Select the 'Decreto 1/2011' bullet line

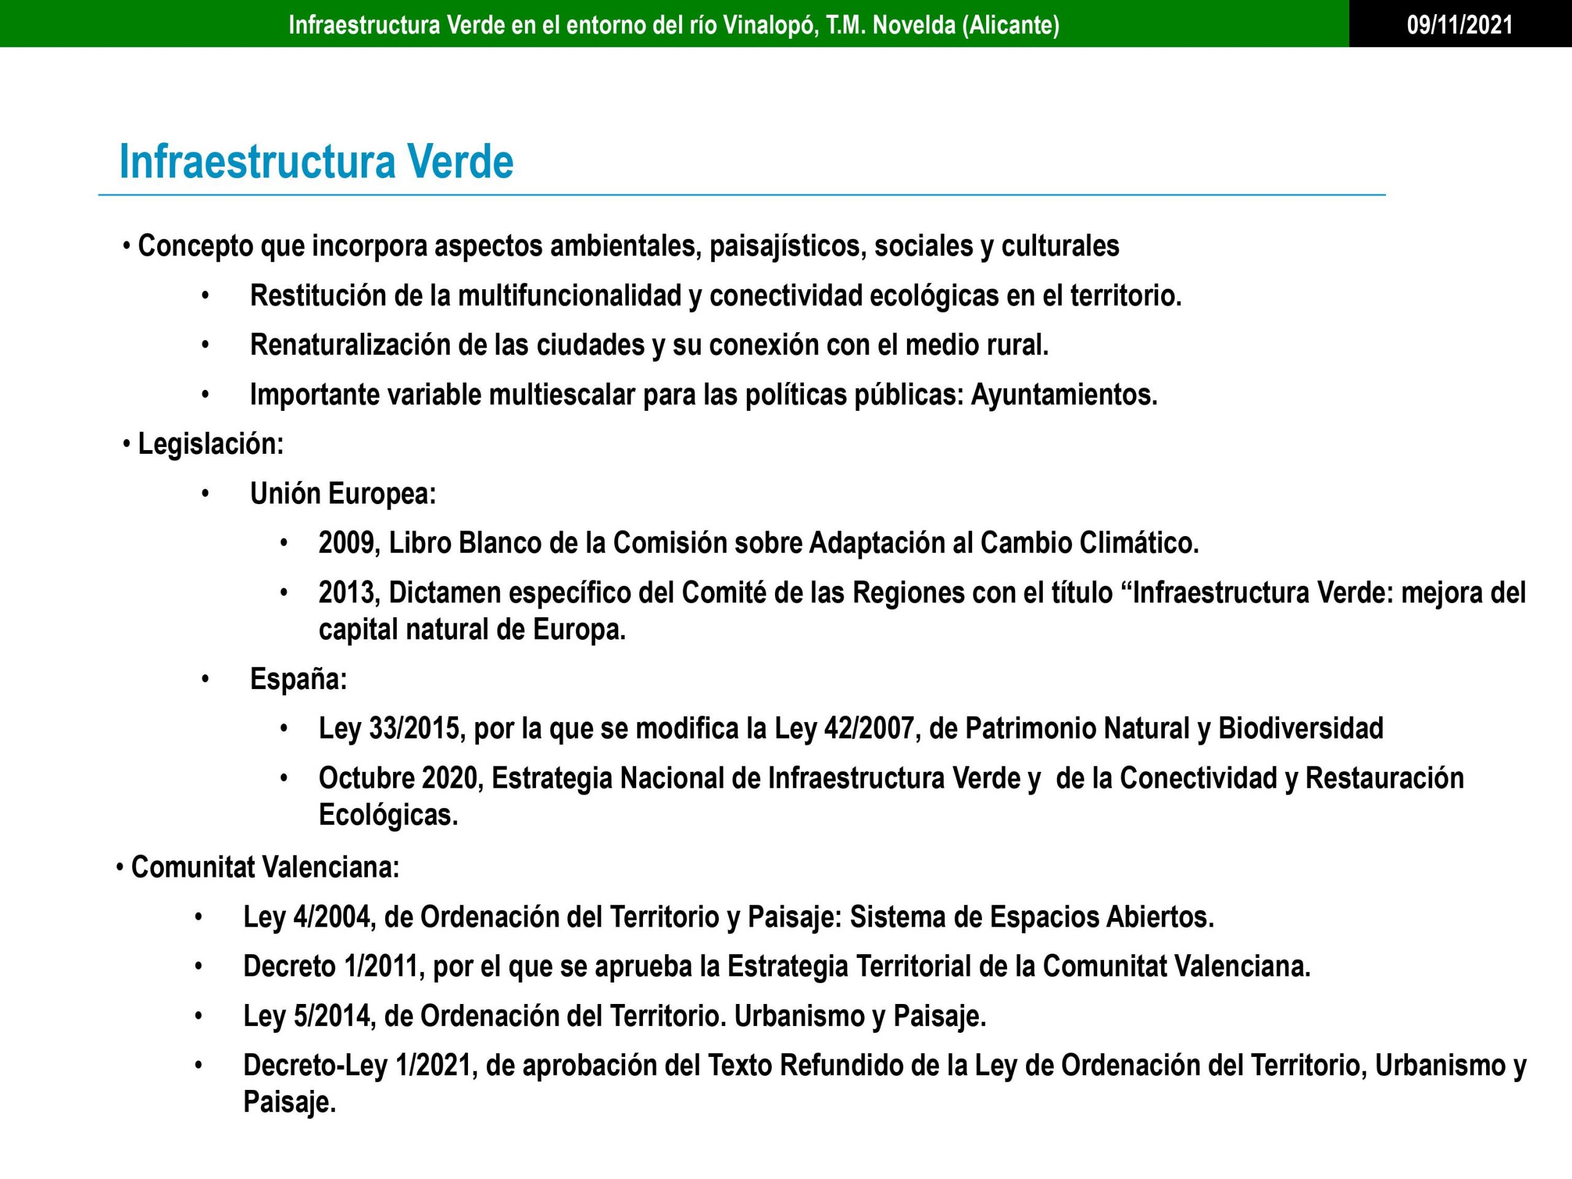click(x=777, y=966)
